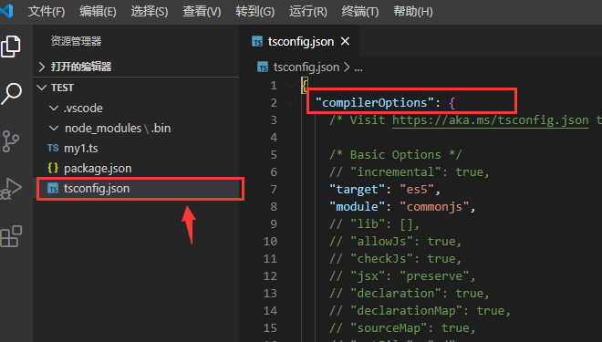Open the Source Control view icon
The height and width of the screenshot is (342, 602).
coord(10,140)
